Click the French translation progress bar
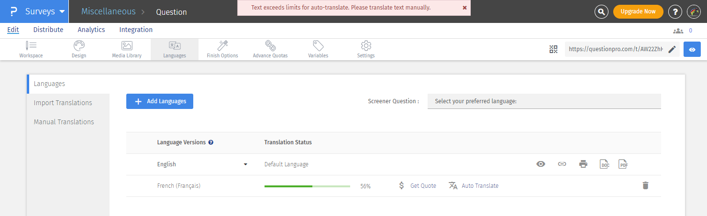Image resolution: width=707 pixels, height=216 pixels. [307, 186]
